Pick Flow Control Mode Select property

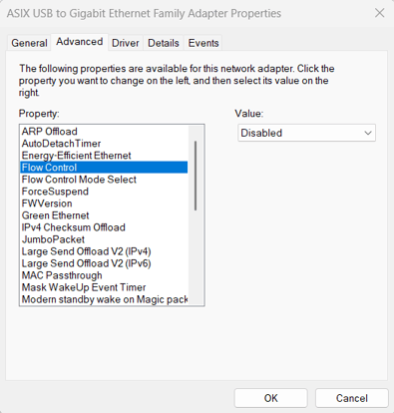coord(104,180)
